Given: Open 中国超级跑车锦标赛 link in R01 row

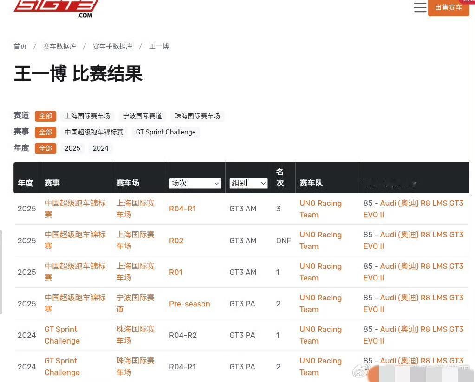Looking at the screenshot, I should pos(75,272).
